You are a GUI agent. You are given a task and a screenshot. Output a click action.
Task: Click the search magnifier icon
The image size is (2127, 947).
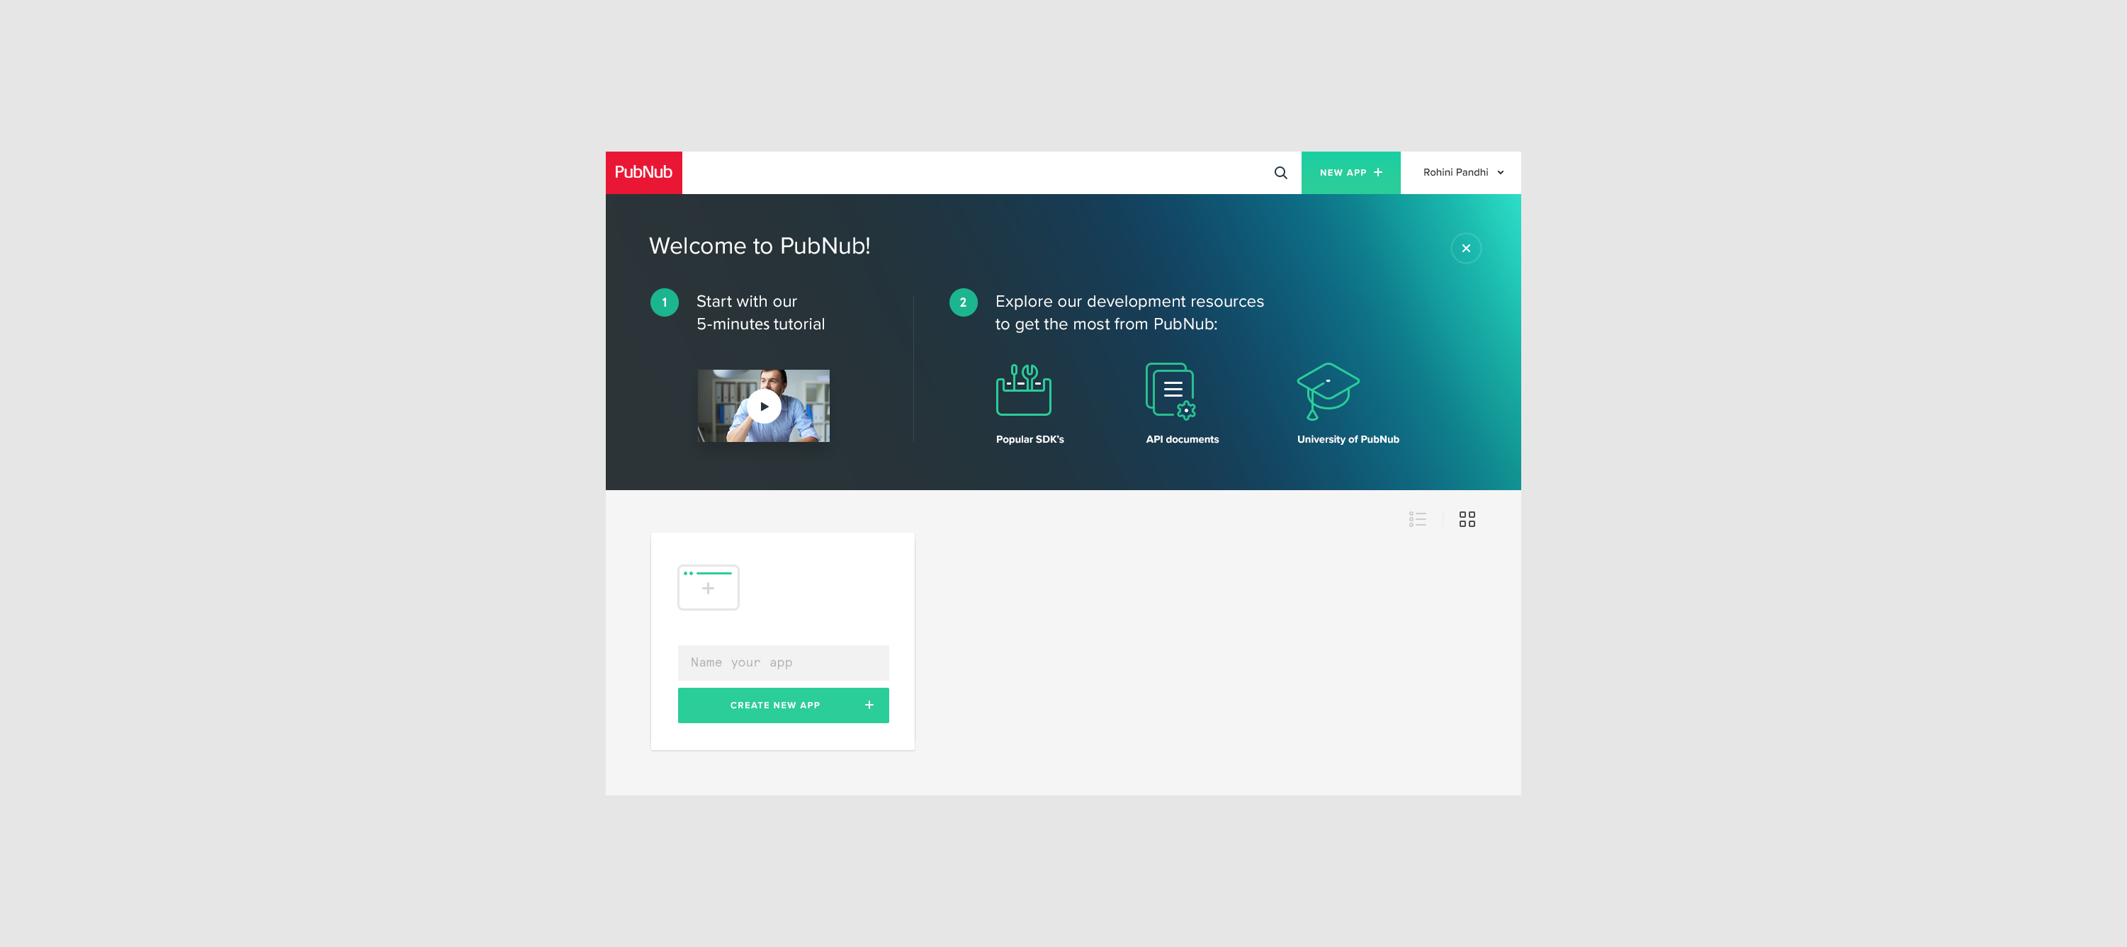tap(1280, 173)
